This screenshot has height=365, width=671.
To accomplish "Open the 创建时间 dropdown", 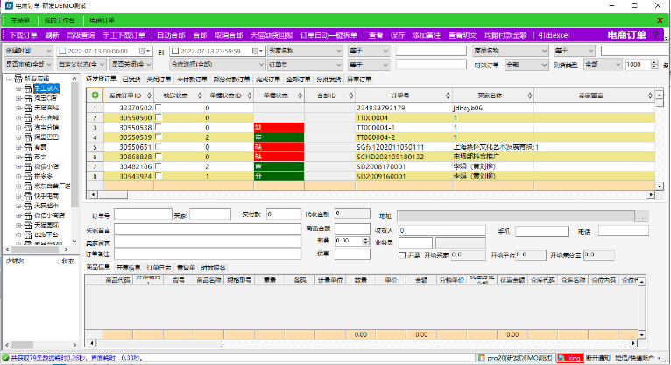I will click(x=49, y=52).
